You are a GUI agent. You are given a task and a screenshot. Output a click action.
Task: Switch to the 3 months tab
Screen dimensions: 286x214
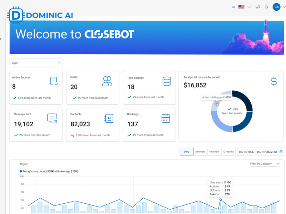200,152
